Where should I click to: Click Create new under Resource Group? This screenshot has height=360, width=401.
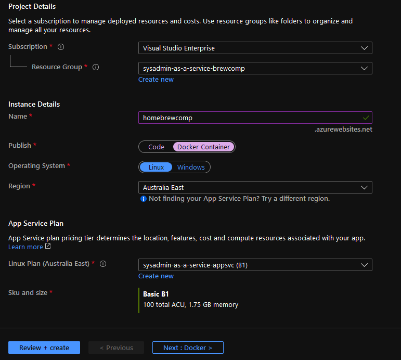[x=156, y=80]
